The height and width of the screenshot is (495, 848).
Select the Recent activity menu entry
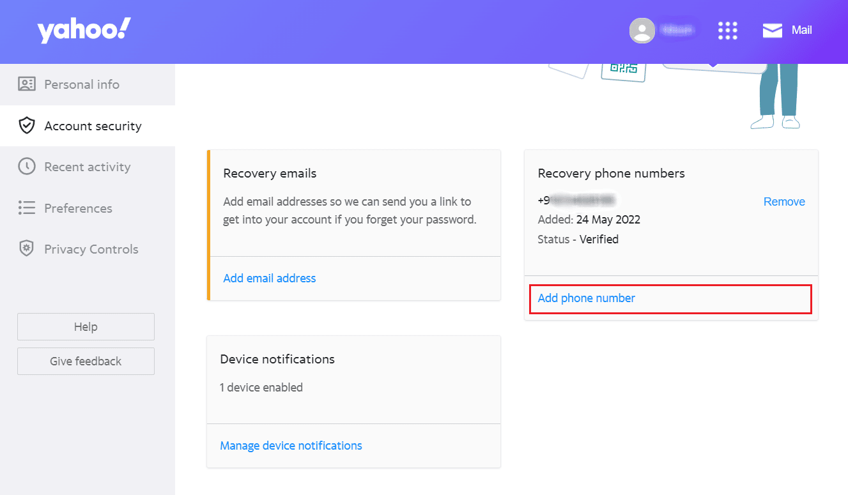tap(86, 166)
